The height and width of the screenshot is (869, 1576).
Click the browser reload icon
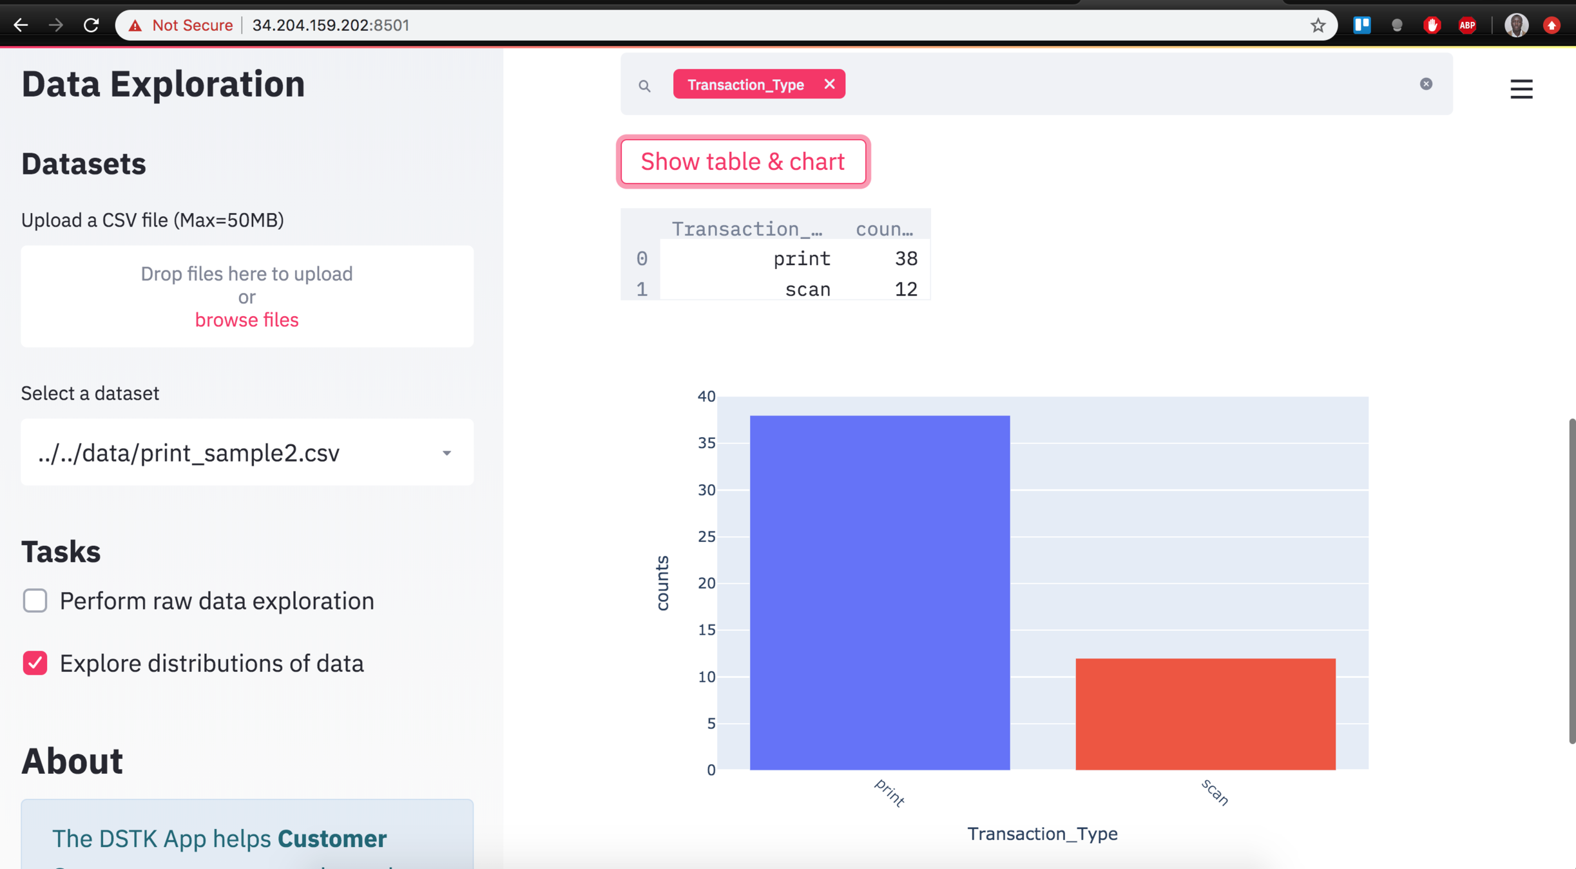click(91, 25)
